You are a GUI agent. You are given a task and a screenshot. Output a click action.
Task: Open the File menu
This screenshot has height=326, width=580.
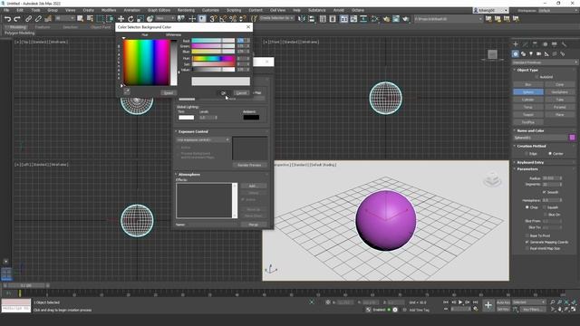[6, 10]
